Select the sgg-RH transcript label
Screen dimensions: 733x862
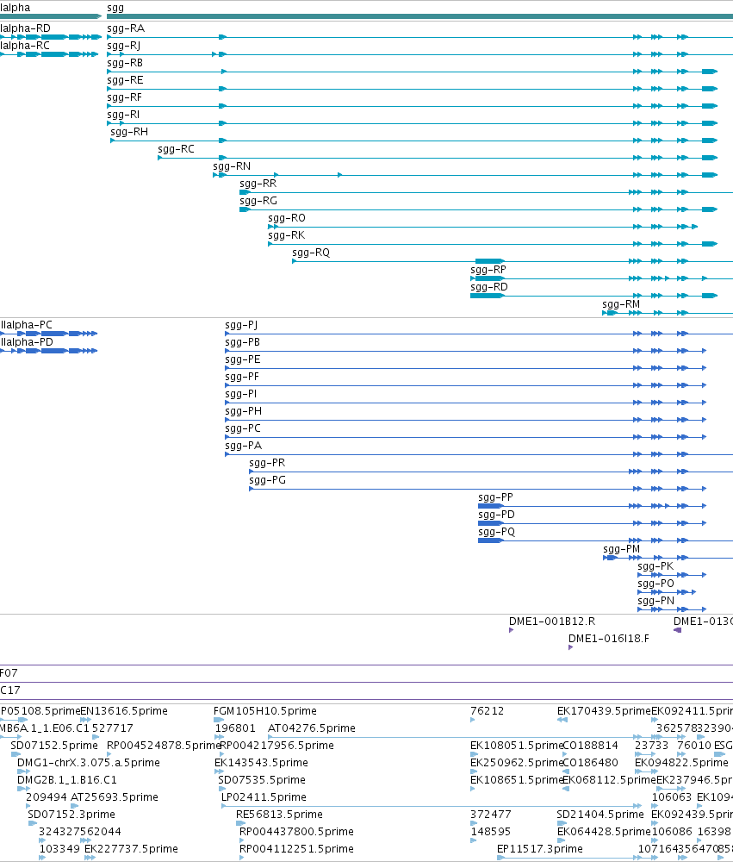129,132
